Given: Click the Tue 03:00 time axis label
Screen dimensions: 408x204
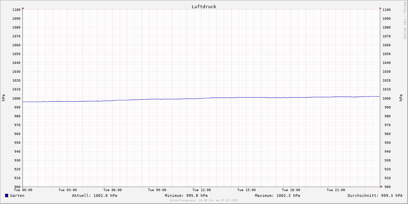Looking at the screenshot, I should coord(68,190).
